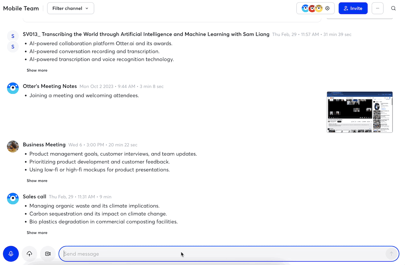This screenshot has height=265, width=405.
Task: Open Sales call conversation title
Action: coord(34,196)
